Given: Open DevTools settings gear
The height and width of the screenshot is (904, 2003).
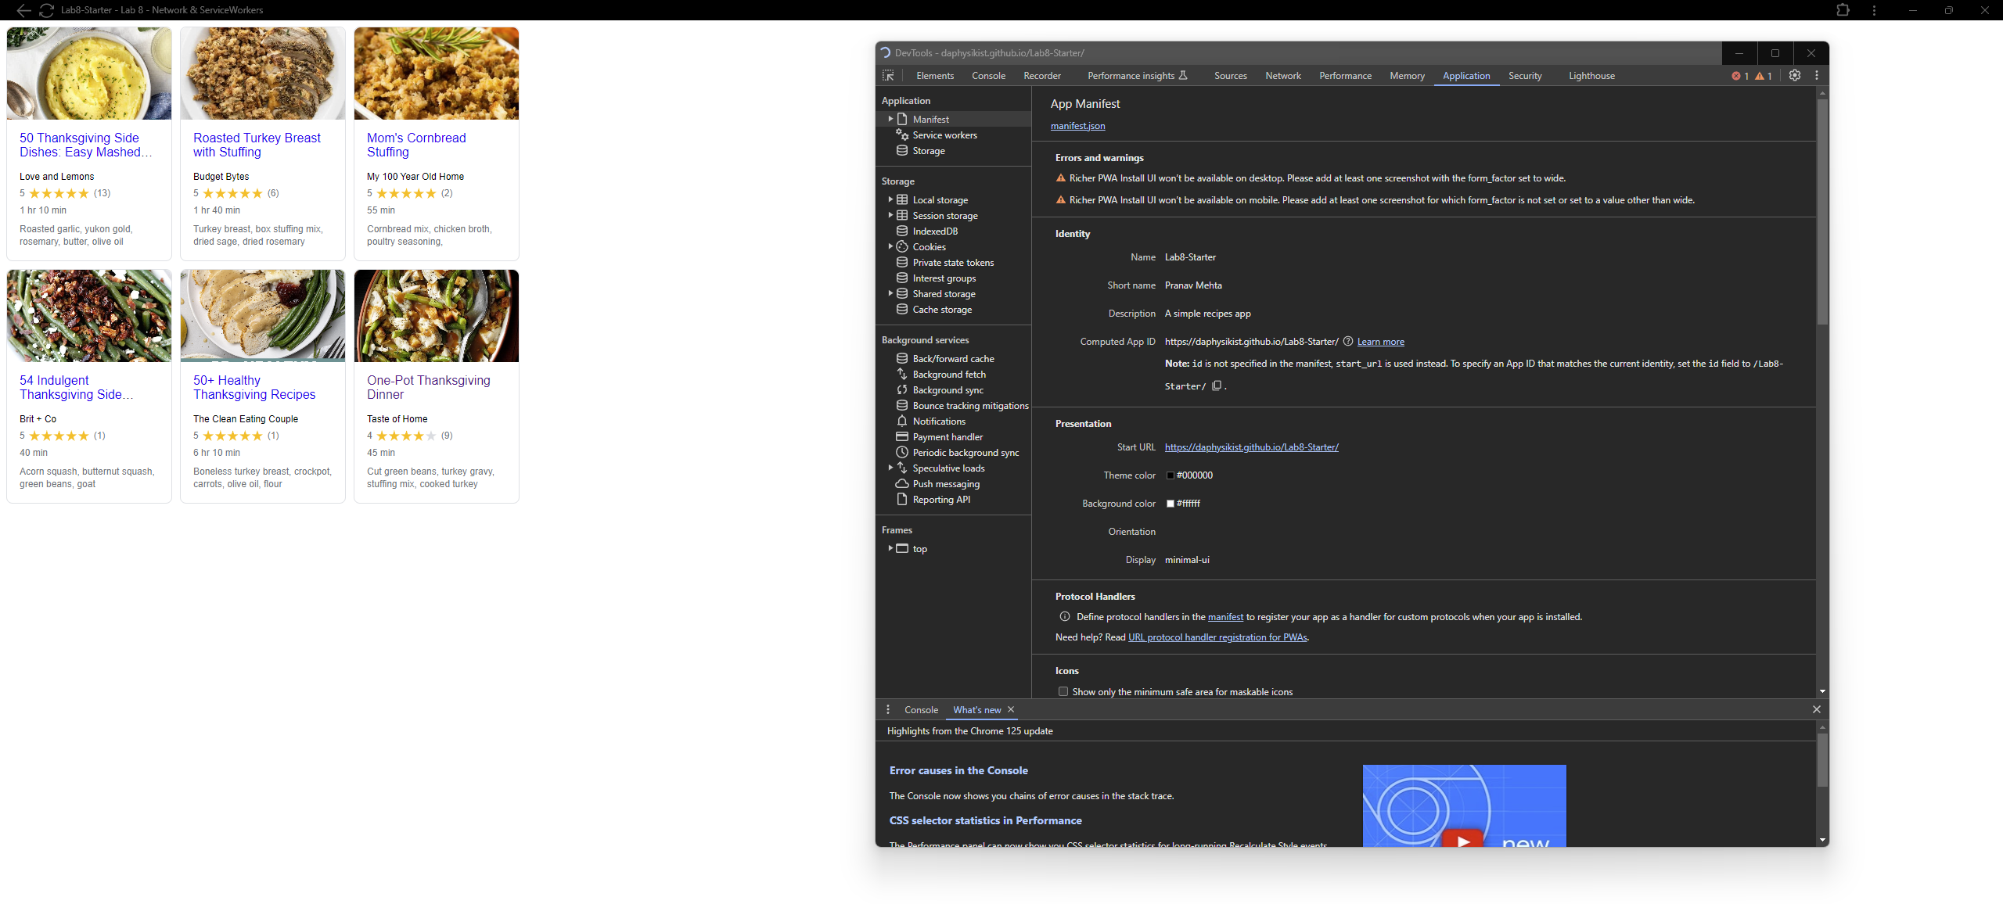Looking at the screenshot, I should tap(1795, 76).
